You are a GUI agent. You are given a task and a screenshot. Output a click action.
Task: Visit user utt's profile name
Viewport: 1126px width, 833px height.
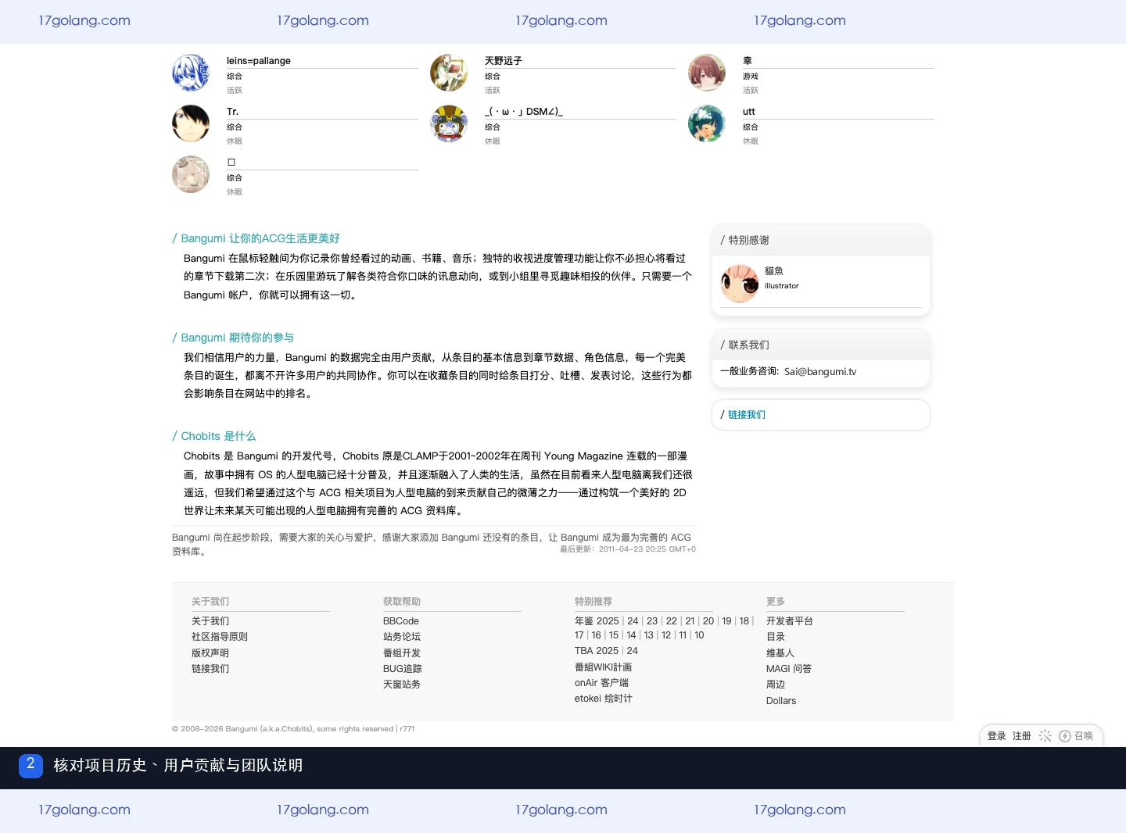pos(749,112)
